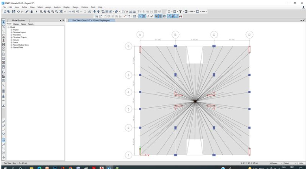Image resolution: width=307 pixels, height=169 pixels.
Task: Click the Save model floppy disk icon
Action: 13,12
